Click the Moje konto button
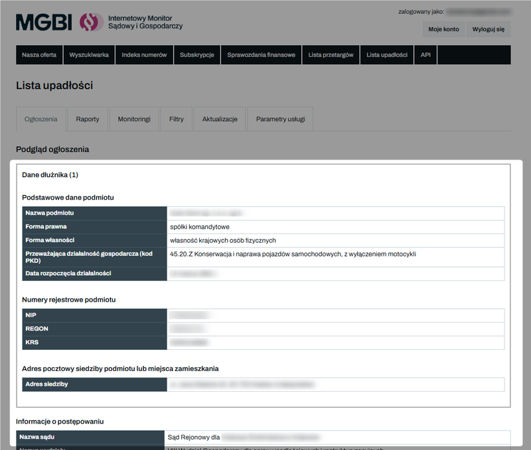This screenshot has height=450, width=531. (443, 29)
